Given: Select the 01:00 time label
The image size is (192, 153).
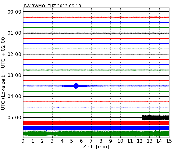Looking at the screenshot, I should pyautogui.click(x=14, y=33).
